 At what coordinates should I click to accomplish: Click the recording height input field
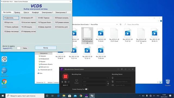click(94, 85)
